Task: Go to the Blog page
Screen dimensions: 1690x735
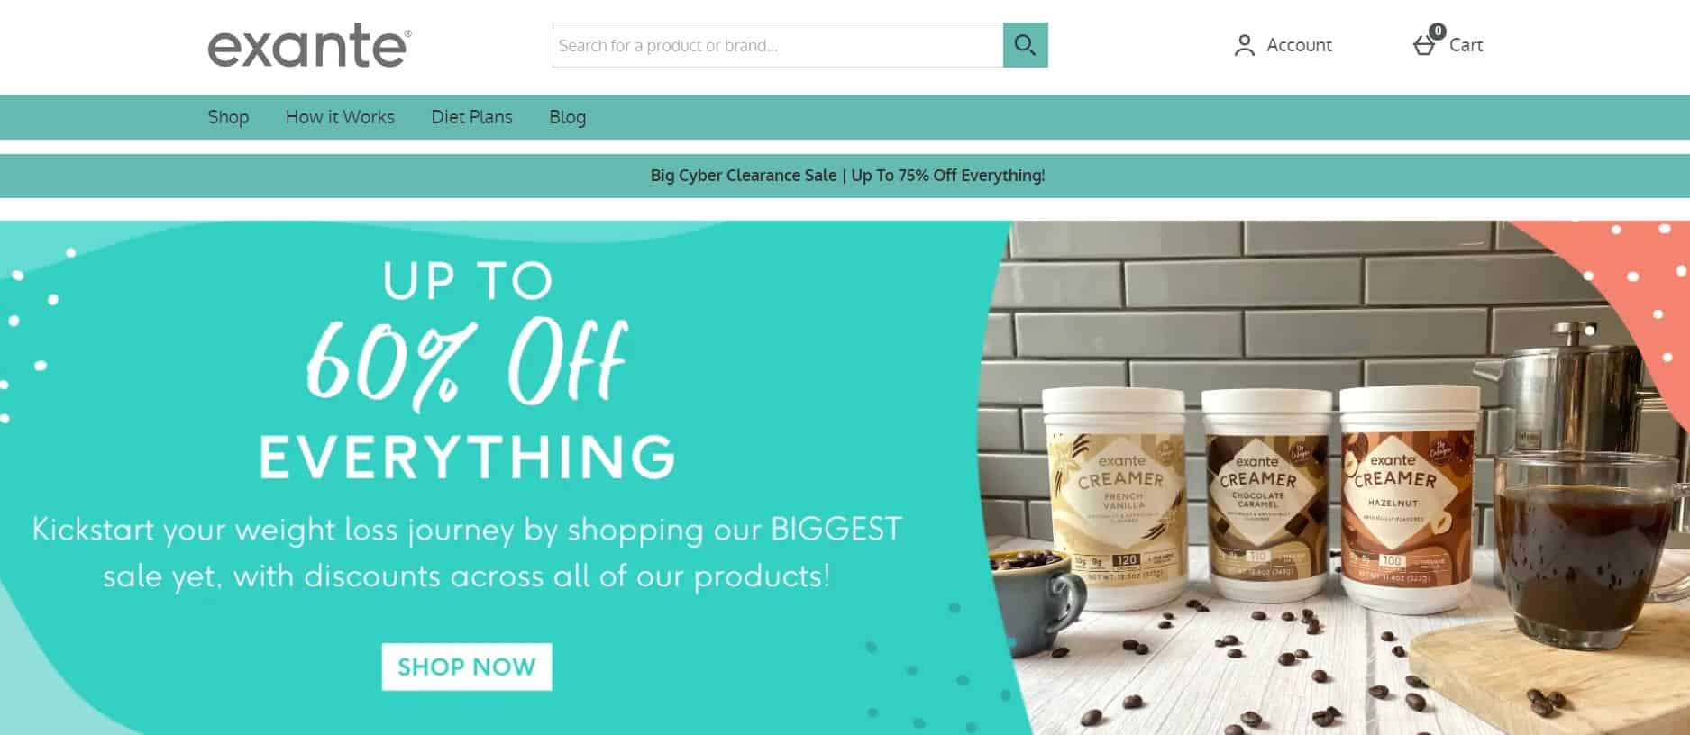Action: [567, 117]
